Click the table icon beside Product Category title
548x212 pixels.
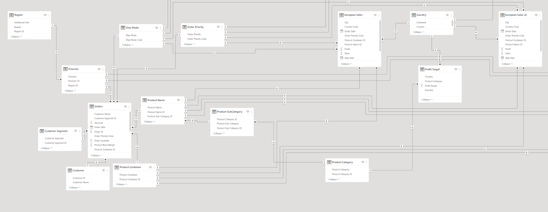[x=329, y=162]
